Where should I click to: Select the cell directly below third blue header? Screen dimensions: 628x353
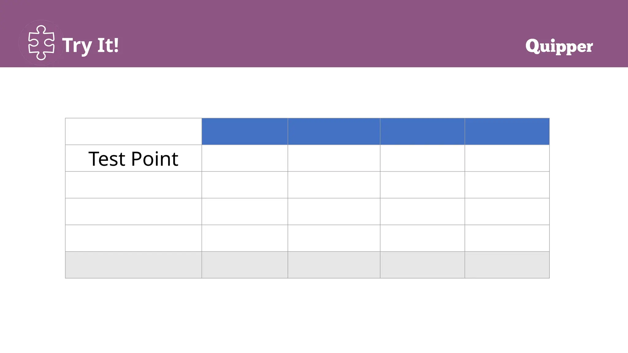pyautogui.click(x=422, y=158)
